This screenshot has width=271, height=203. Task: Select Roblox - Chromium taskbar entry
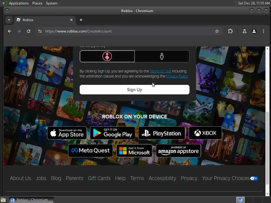[31, 200]
